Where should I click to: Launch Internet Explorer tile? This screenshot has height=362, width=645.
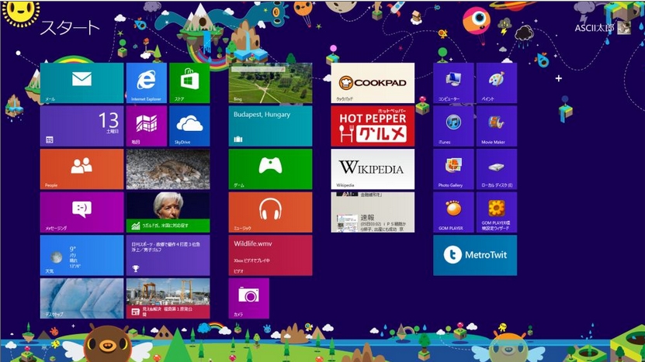click(x=147, y=83)
